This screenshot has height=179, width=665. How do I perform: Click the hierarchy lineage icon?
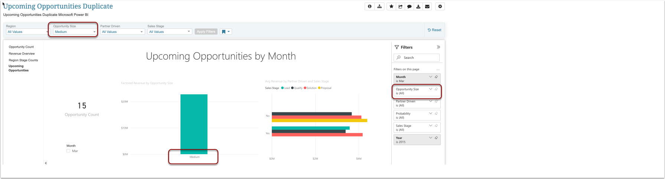tap(379, 7)
